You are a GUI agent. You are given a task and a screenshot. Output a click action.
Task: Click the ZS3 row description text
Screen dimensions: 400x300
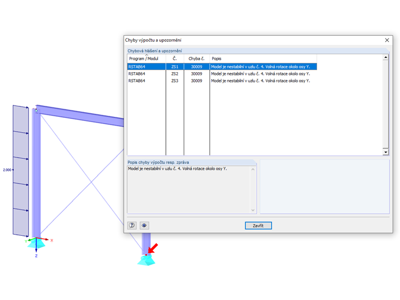point(261,81)
